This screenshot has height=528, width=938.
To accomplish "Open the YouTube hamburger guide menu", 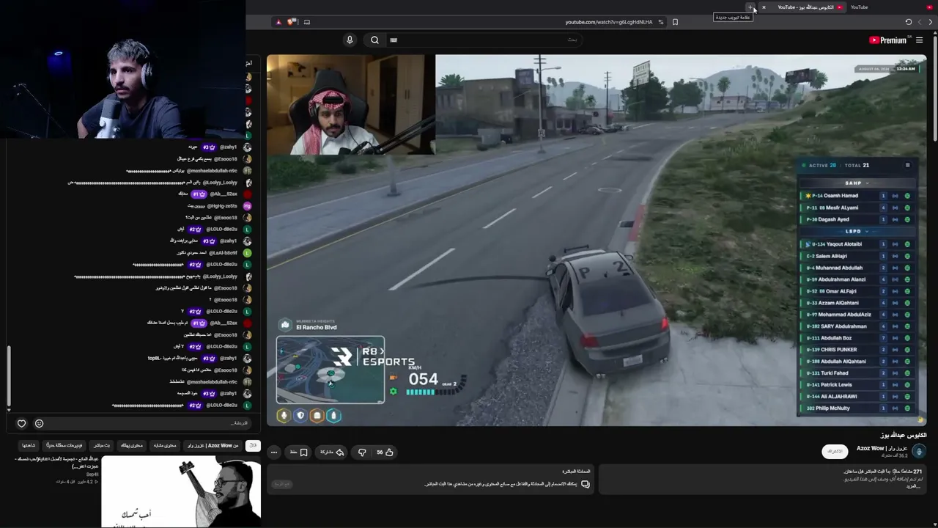I will pyautogui.click(x=919, y=40).
